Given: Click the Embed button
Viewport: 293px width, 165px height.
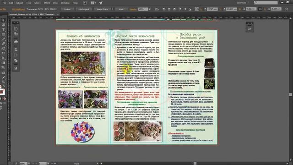Looking at the screenshot, I should coord(67,9).
